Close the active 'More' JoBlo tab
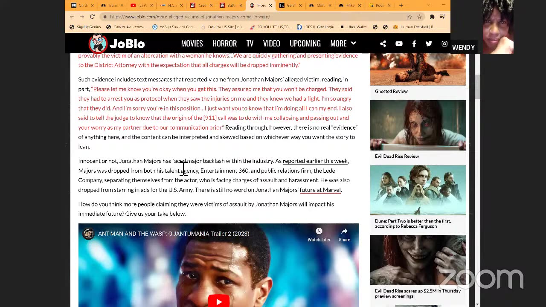Screen dimensions: 546x307 [270, 6]
